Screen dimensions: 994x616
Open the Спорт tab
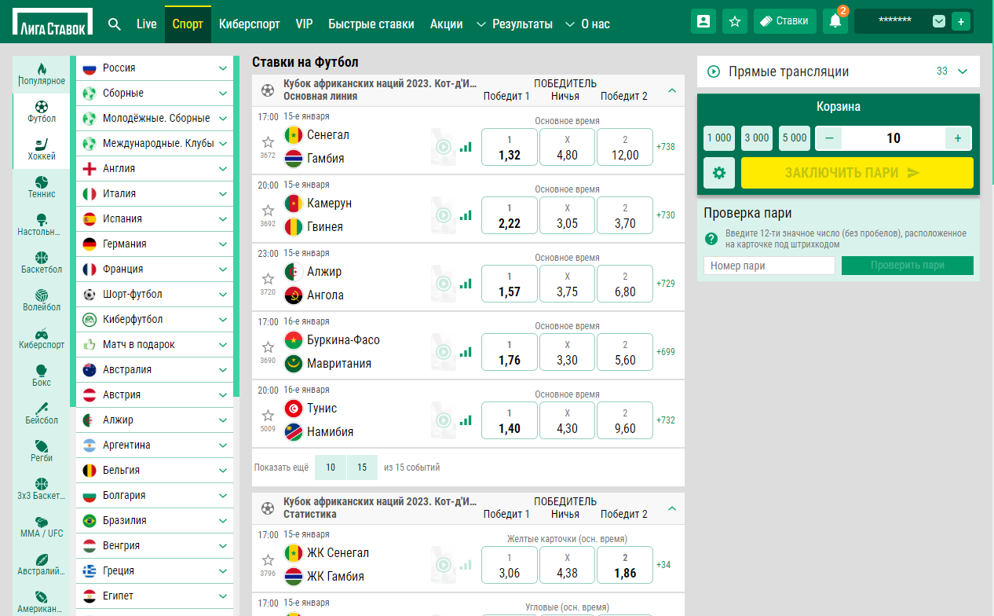(x=188, y=24)
